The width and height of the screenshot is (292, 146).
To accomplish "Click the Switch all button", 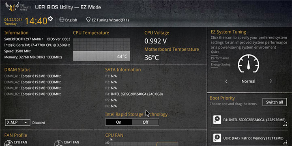I will [275, 102].
